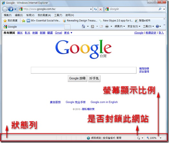The width and height of the screenshot is (169, 143).
Task: Open the 我的最愛(A) menu
Action: (x=44, y=15)
